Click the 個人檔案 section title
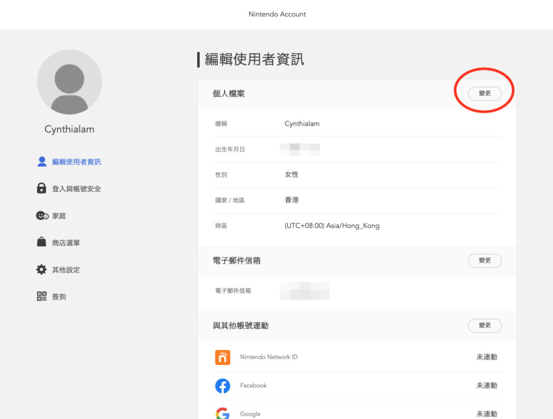 click(228, 94)
